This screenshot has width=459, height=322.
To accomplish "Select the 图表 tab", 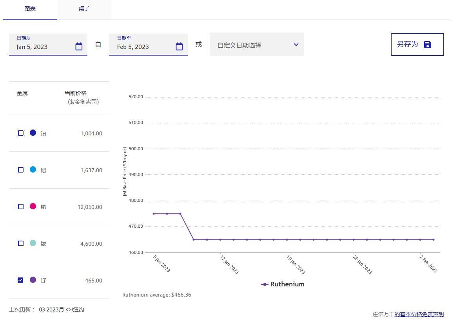I will (30, 9).
